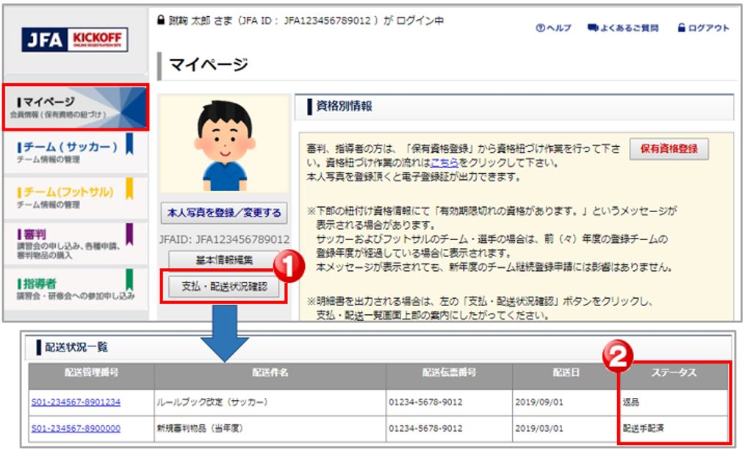The width and height of the screenshot is (745, 450).
Task: Click the blue ribbon beside チーム(サッカー)
Action: coord(129,145)
